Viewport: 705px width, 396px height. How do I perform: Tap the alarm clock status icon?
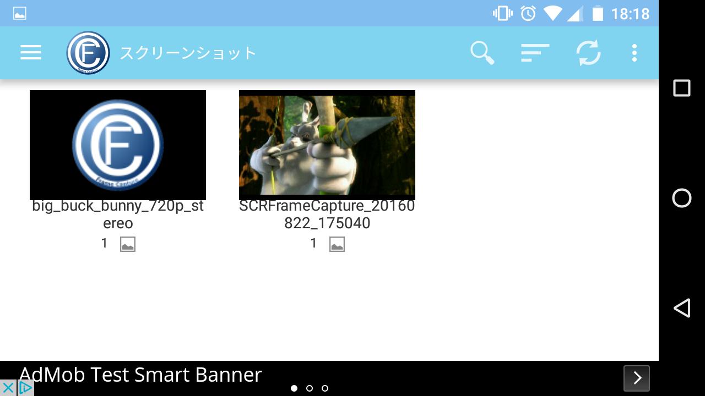pos(528,13)
